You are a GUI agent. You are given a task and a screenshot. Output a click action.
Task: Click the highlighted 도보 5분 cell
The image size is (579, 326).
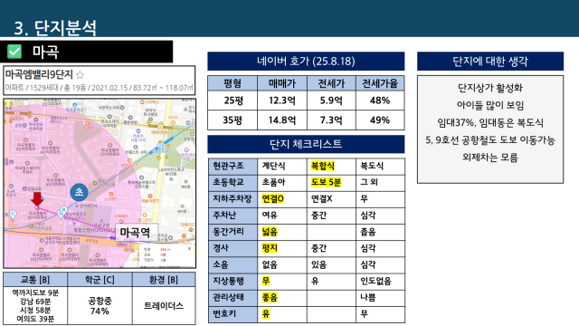click(x=326, y=182)
